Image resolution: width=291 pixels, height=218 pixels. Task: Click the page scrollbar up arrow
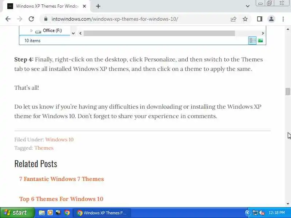tap(288, 29)
